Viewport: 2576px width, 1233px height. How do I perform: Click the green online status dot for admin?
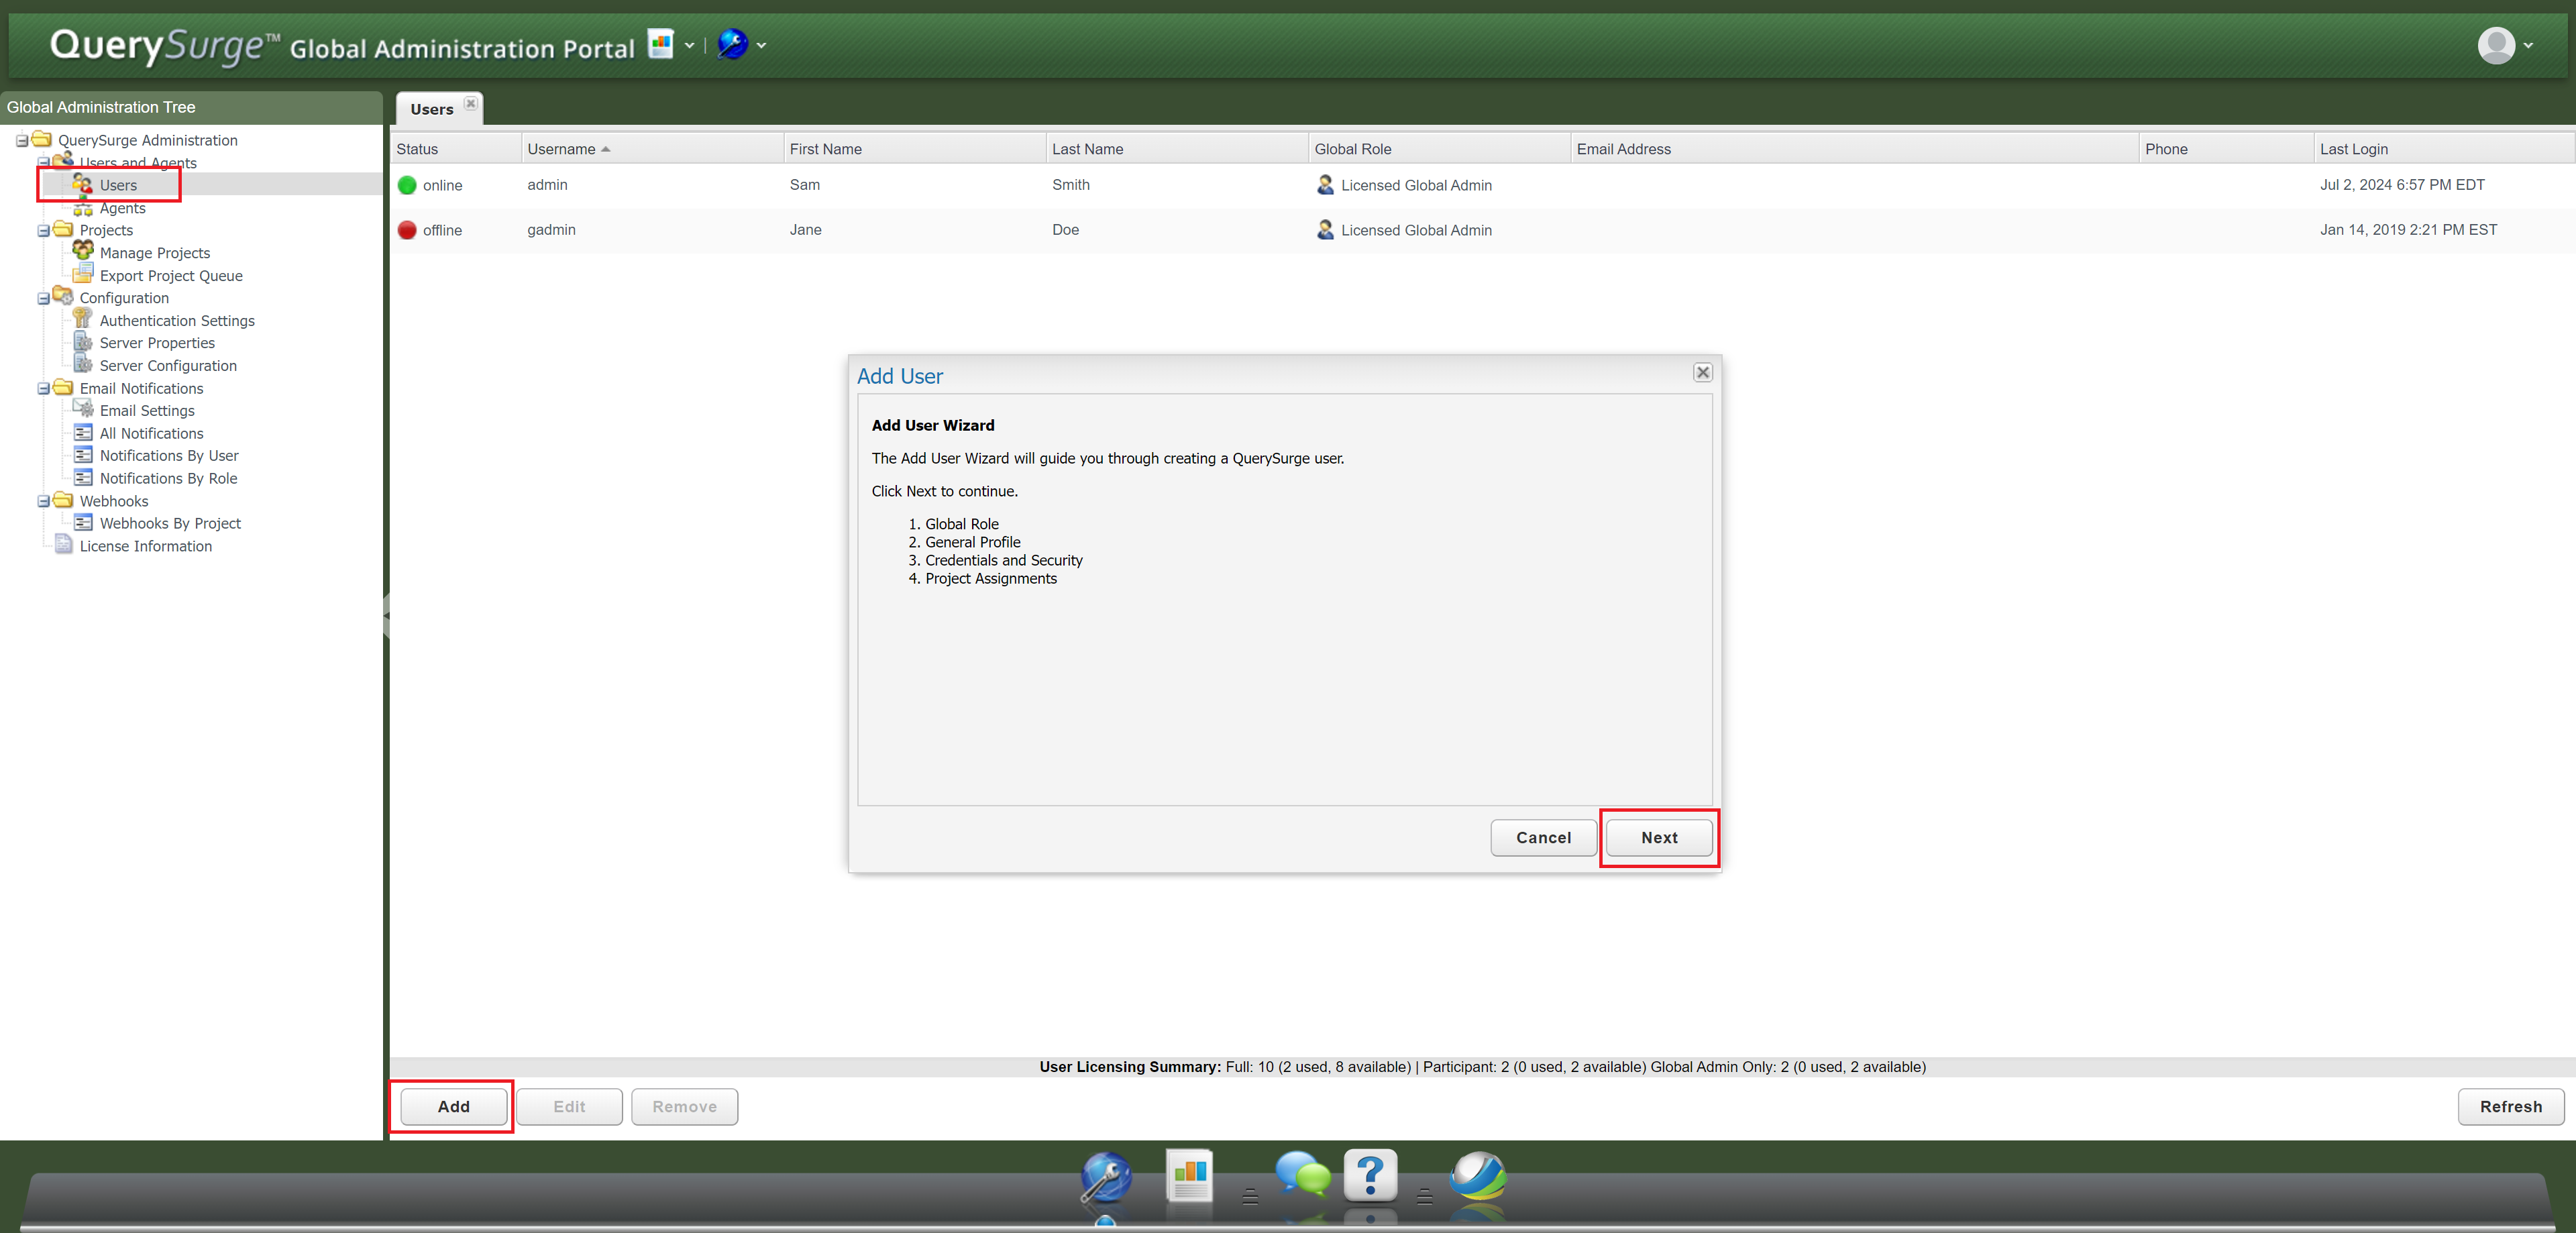click(x=407, y=185)
